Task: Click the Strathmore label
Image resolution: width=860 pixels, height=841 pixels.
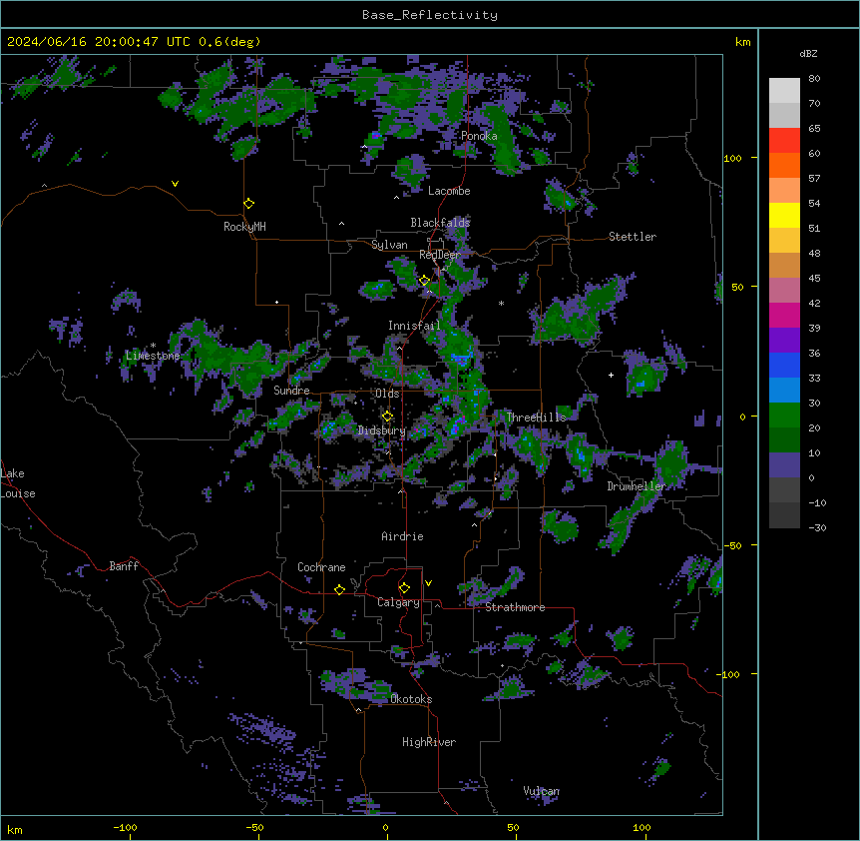Action: [x=515, y=607]
